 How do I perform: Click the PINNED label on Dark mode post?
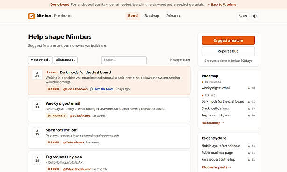(x=52, y=72)
